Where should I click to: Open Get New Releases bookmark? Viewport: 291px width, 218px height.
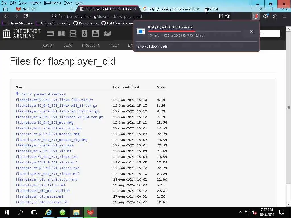(x=117, y=23)
